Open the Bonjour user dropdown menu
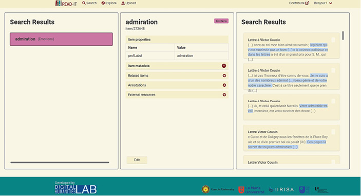Image resolution: width=361 pixels, height=196 pixels. click(x=323, y=3)
